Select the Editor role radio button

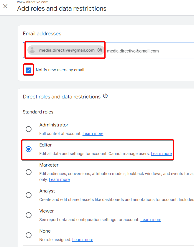coord(29,149)
